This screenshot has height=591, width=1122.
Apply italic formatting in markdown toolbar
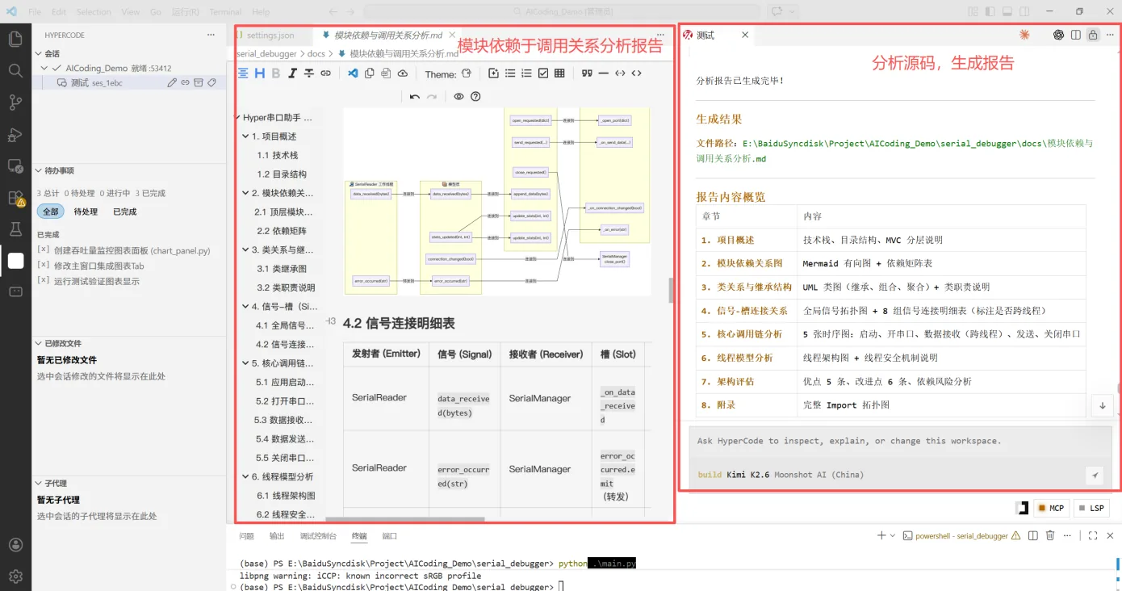point(292,73)
